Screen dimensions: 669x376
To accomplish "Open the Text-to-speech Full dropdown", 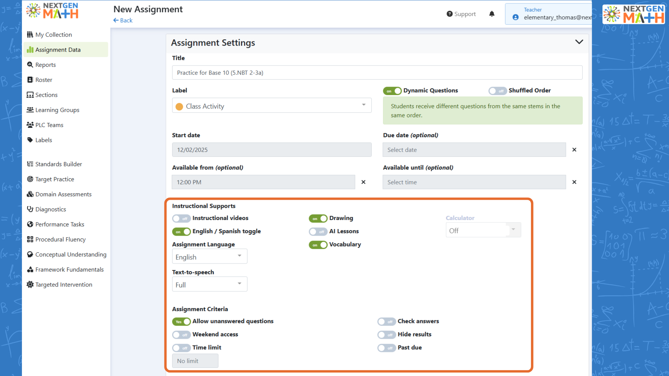I will click(x=209, y=284).
